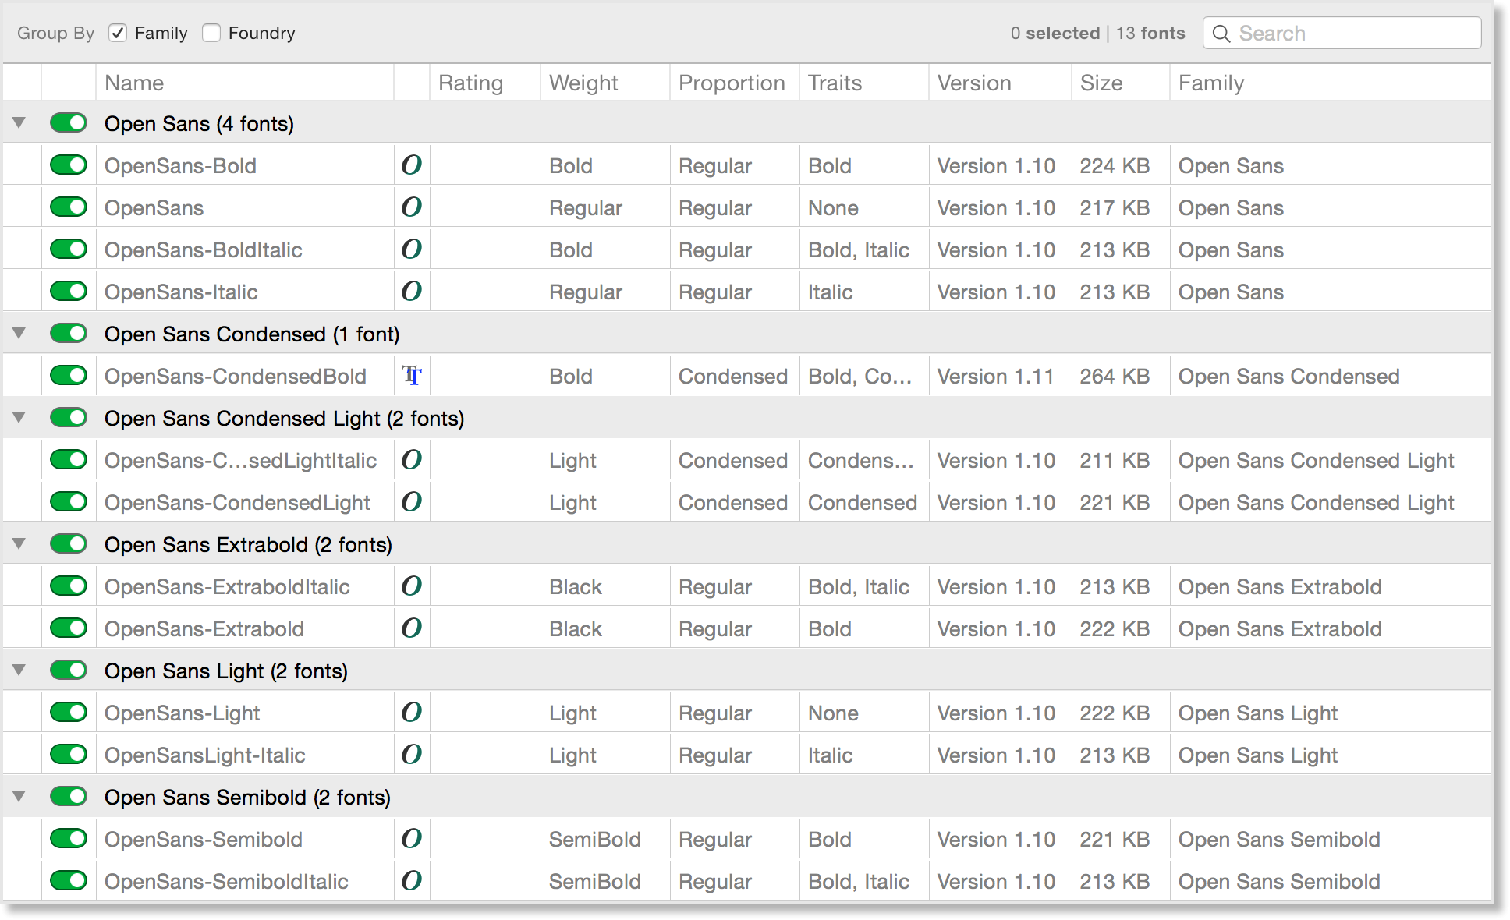Toggle the Family group-by checkbox

click(x=118, y=33)
